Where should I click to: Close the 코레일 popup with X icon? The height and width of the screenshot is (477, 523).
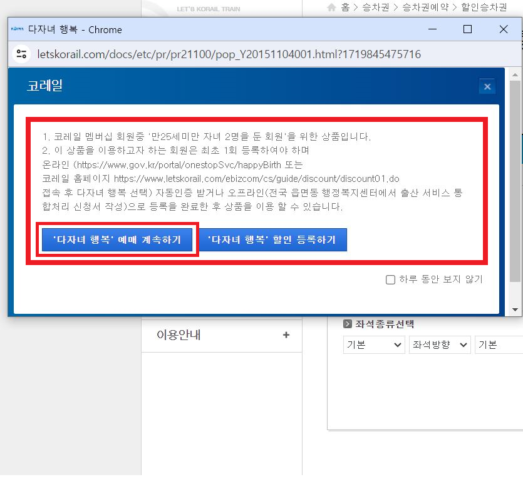(487, 87)
